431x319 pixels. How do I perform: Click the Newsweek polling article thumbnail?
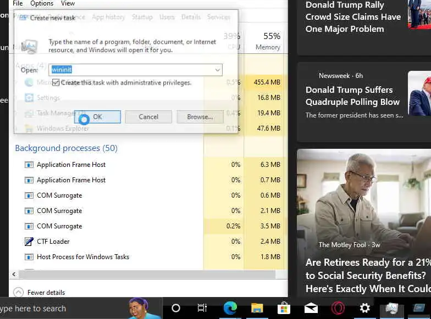tap(419, 93)
